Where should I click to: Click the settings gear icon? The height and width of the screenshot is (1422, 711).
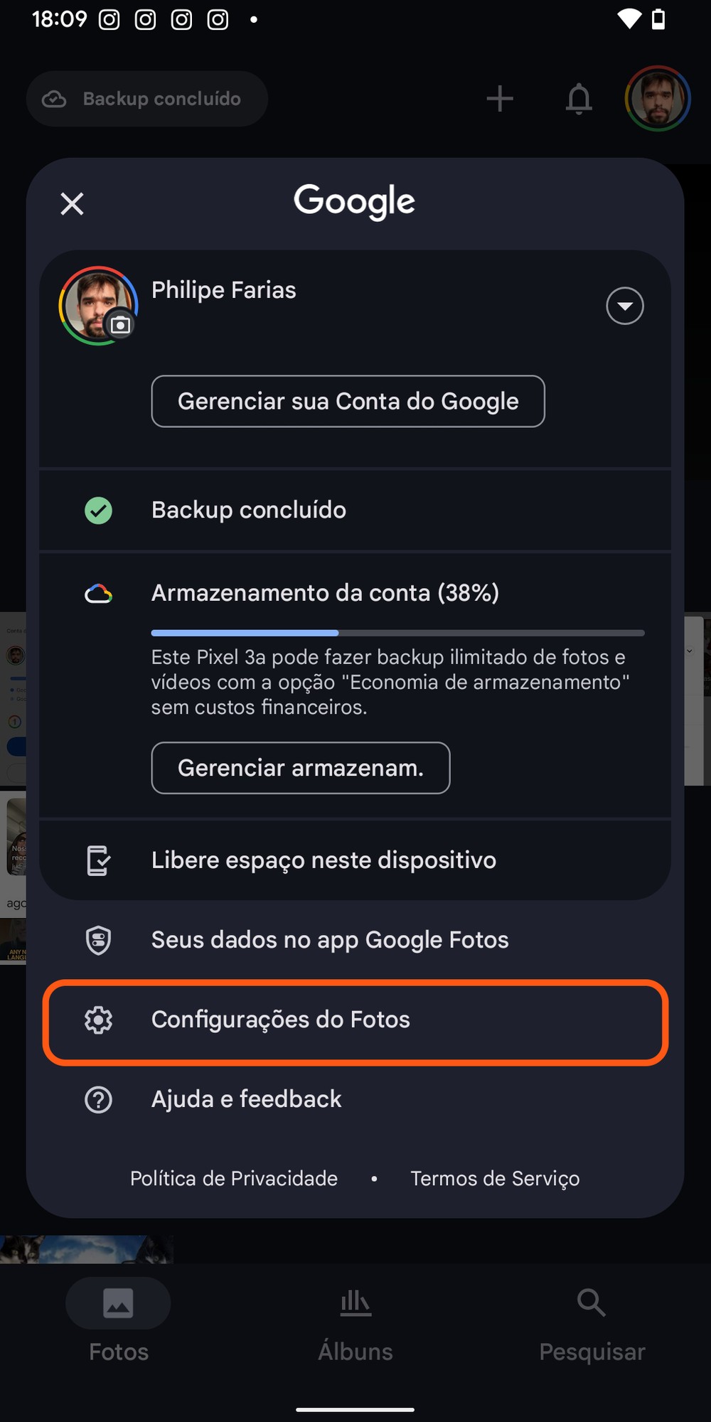[98, 1020]
